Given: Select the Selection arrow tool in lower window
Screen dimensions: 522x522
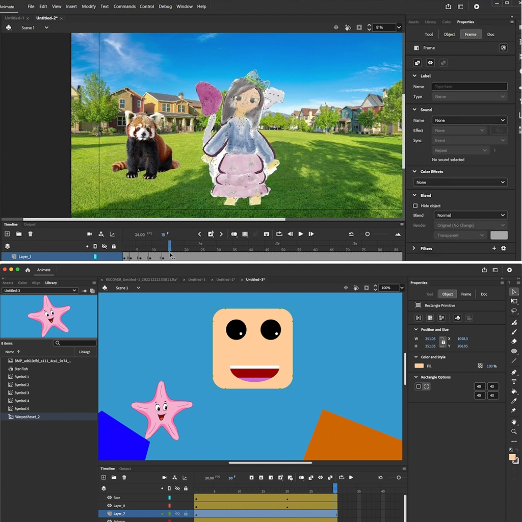Looking at the screenshot, I should pos(514,292).
